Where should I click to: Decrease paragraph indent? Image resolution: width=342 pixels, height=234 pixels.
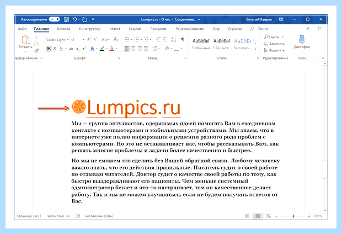(158, 40)
